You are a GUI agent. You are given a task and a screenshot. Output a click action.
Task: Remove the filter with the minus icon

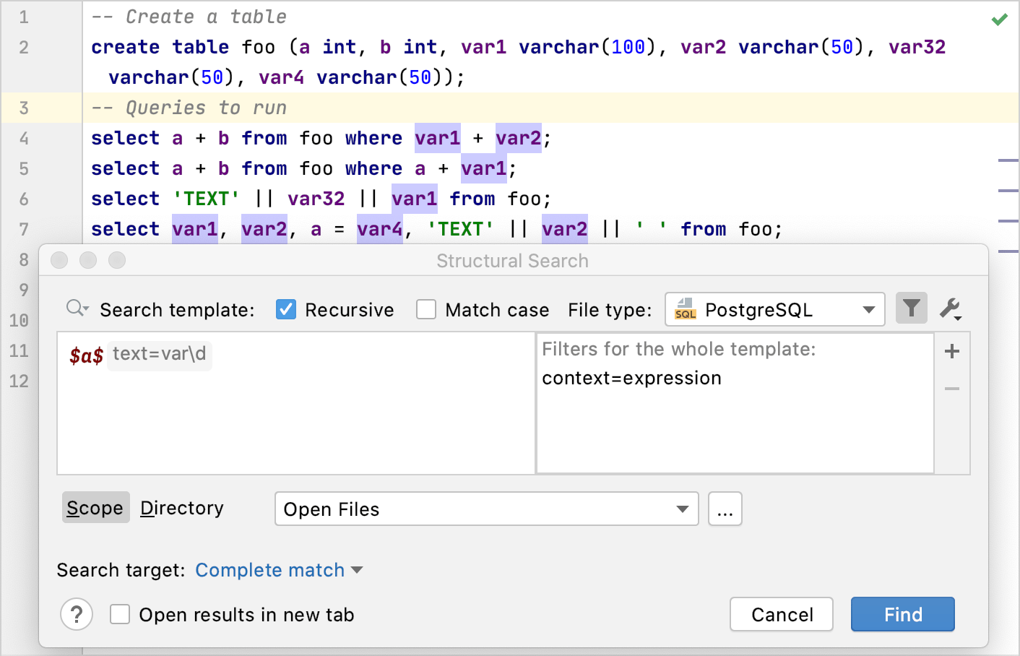[952, 389]
